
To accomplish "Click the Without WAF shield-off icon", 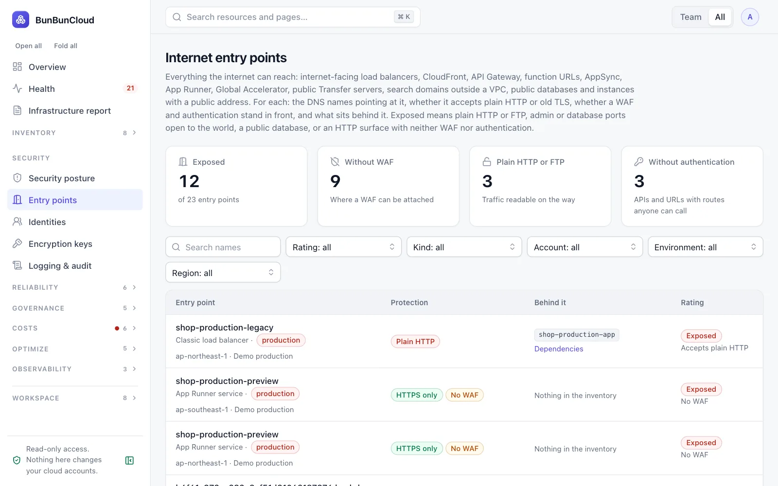I will [335, 162].
